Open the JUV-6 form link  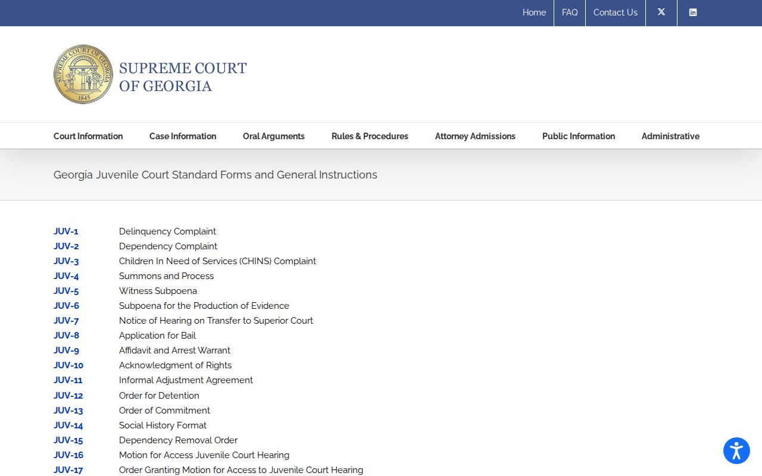66,306
